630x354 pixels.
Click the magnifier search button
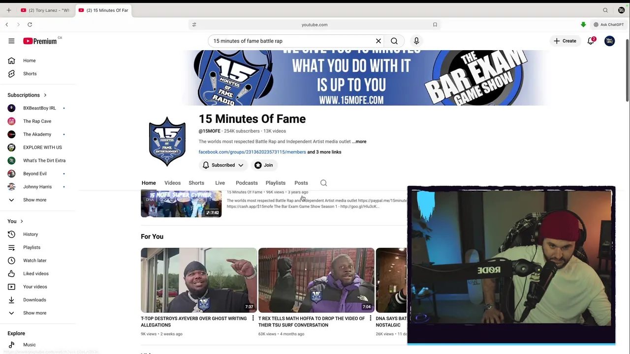(x=394, y=41)
